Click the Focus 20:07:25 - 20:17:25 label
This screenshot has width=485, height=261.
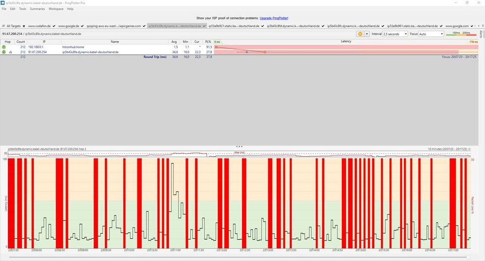[459, 57]
